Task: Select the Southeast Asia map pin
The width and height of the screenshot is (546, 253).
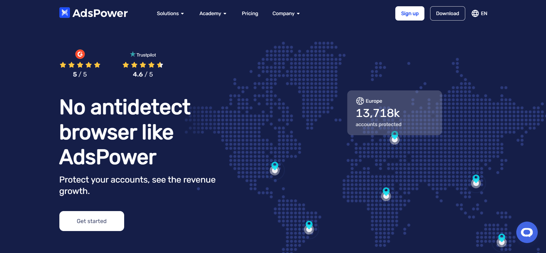Action: click(476, 181)
